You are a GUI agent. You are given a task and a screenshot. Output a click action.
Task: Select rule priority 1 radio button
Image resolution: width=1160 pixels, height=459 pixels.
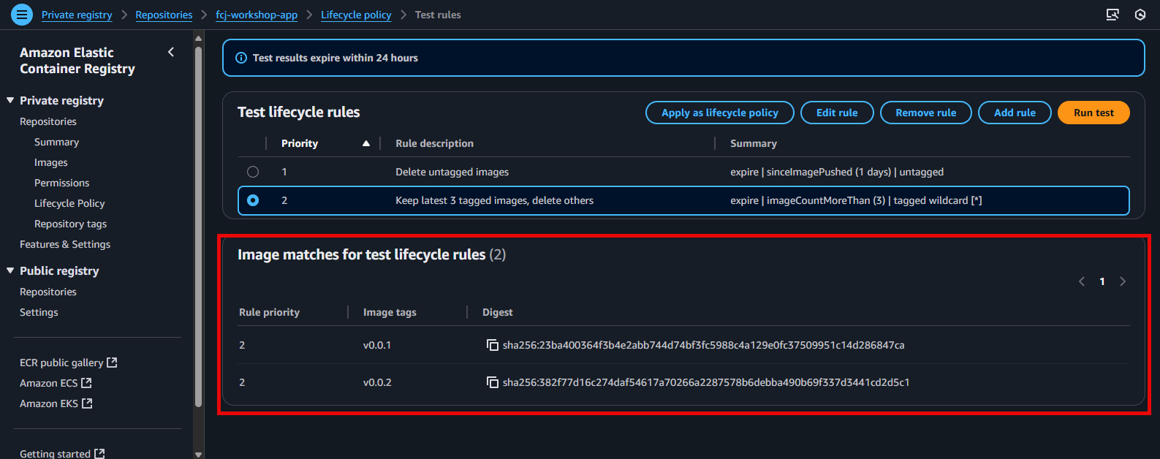tap(253, 172)
